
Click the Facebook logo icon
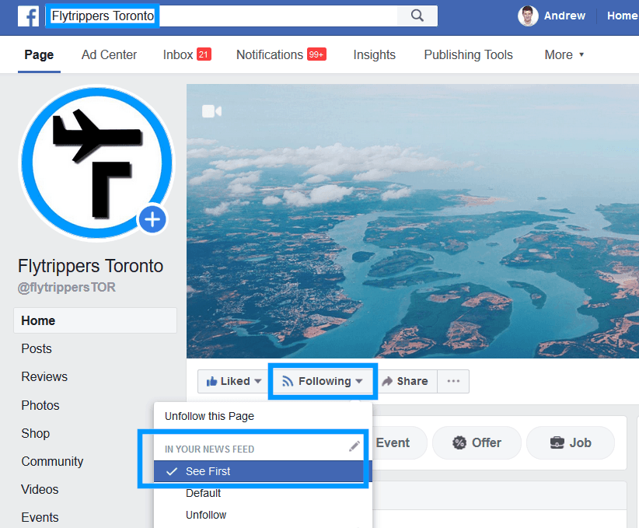click(28, 16)
